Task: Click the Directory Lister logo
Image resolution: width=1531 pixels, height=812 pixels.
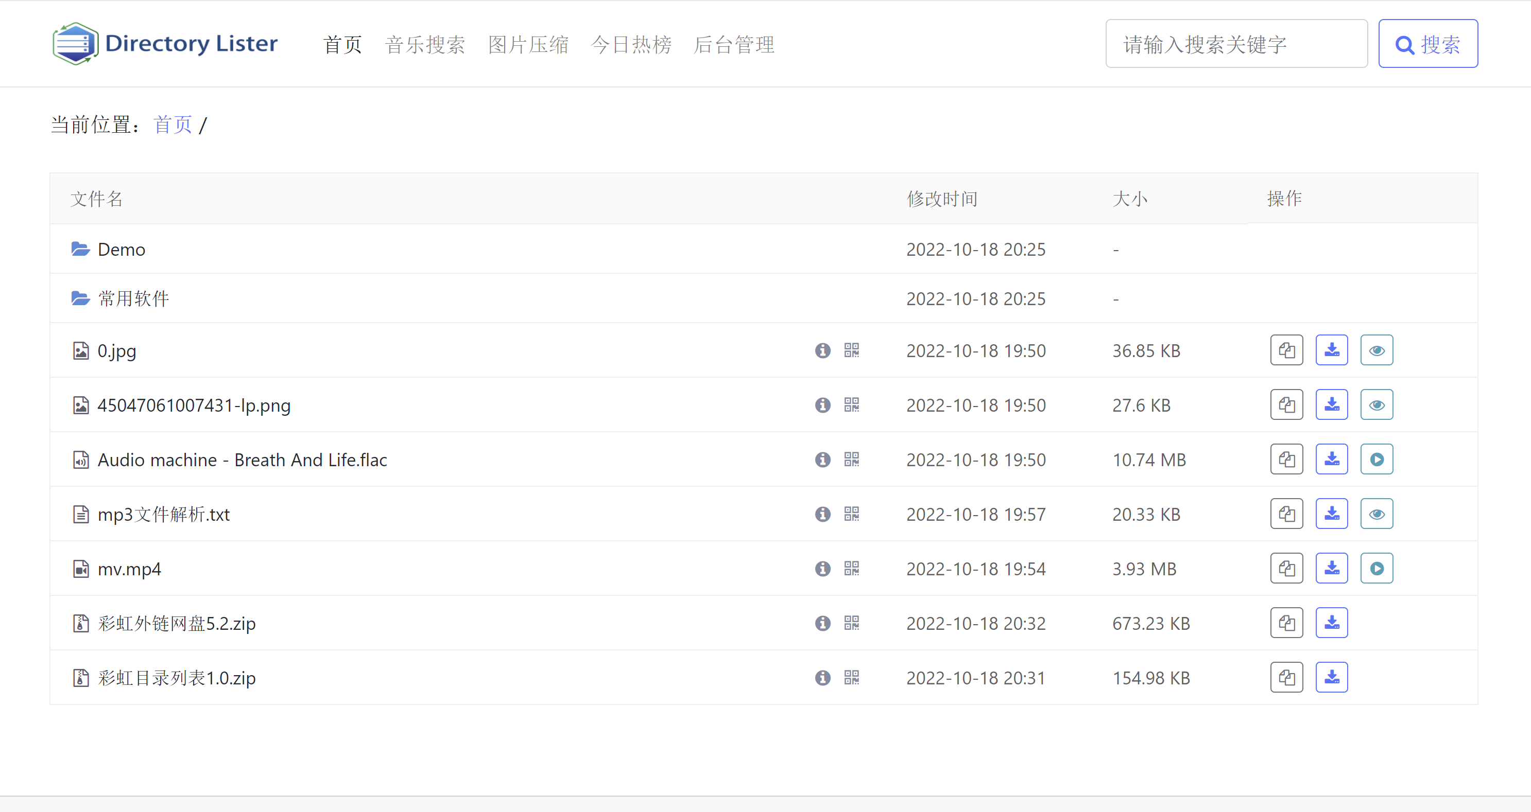Action: (165, 43)
